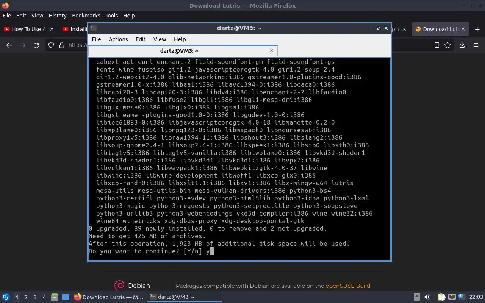Open the terminal Actions menu
This screenshot has width=485, height=303.
click(x=118, y=39)
